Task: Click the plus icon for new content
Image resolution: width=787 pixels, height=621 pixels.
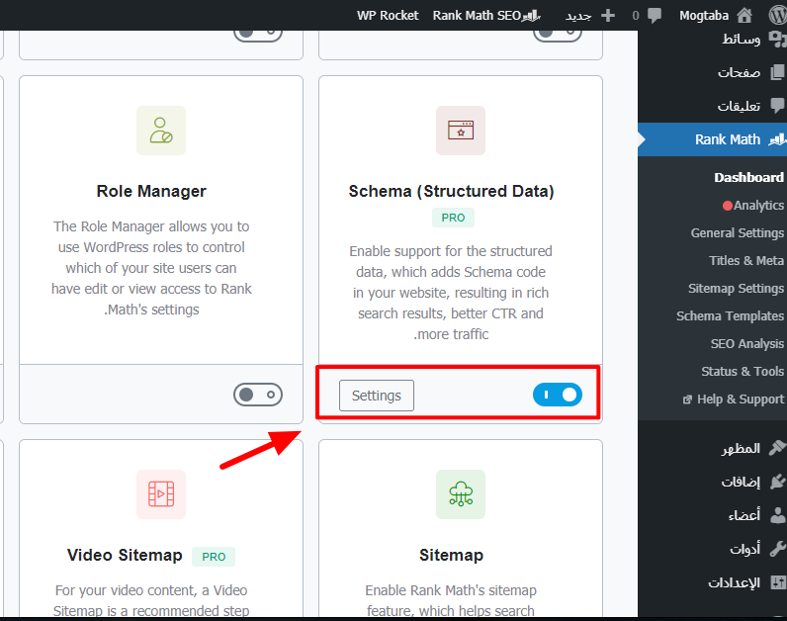Action: 608,16
